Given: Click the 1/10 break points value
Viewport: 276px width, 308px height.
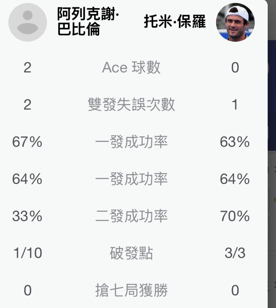Looking at the screenshot, I should (28, 253).
